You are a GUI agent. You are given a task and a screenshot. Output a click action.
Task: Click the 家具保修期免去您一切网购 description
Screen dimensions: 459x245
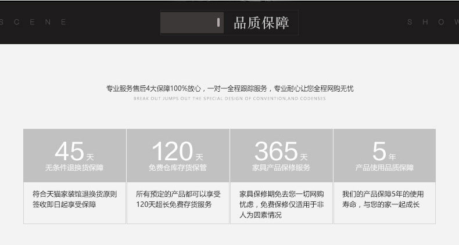tap(282, 204)
